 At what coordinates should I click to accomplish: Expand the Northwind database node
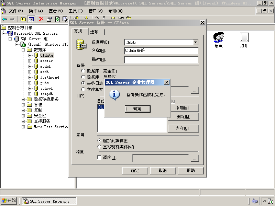(30, 77)
